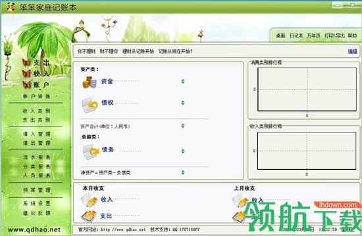Click the 债务 link

(x=108, y=149)
